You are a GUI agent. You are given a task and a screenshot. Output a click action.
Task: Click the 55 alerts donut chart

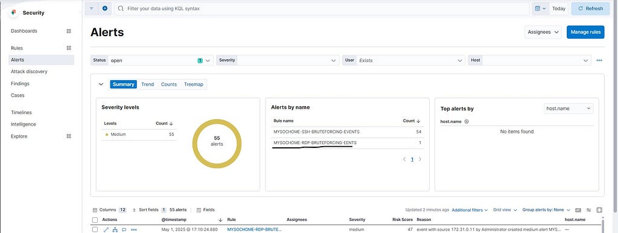click(217, 144)
